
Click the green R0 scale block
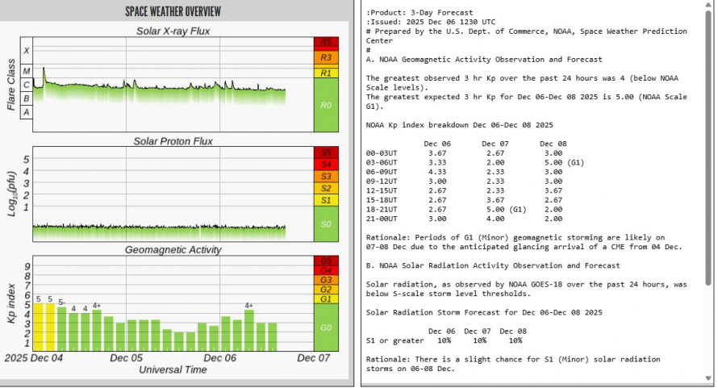click(326, 105)
